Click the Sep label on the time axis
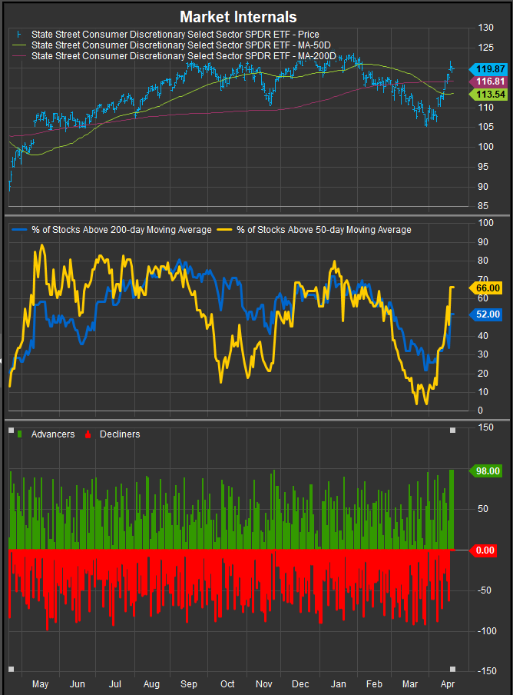This screenshot has height=695, width=513. click(189, 683)
